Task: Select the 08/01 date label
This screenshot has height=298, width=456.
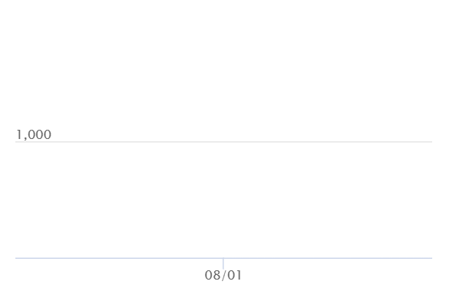Action: coord(223,275)
